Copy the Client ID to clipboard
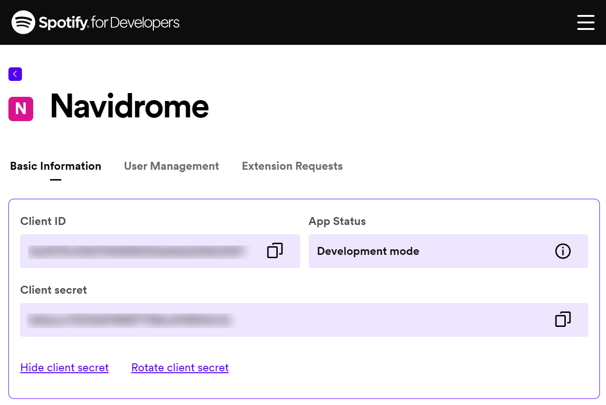Viewport: 606px width, 405px height. click(275, 251)
